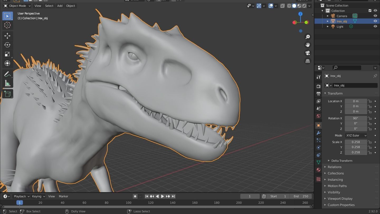
Task: Open the Object Mode dropdown
Action: point(17,6)
